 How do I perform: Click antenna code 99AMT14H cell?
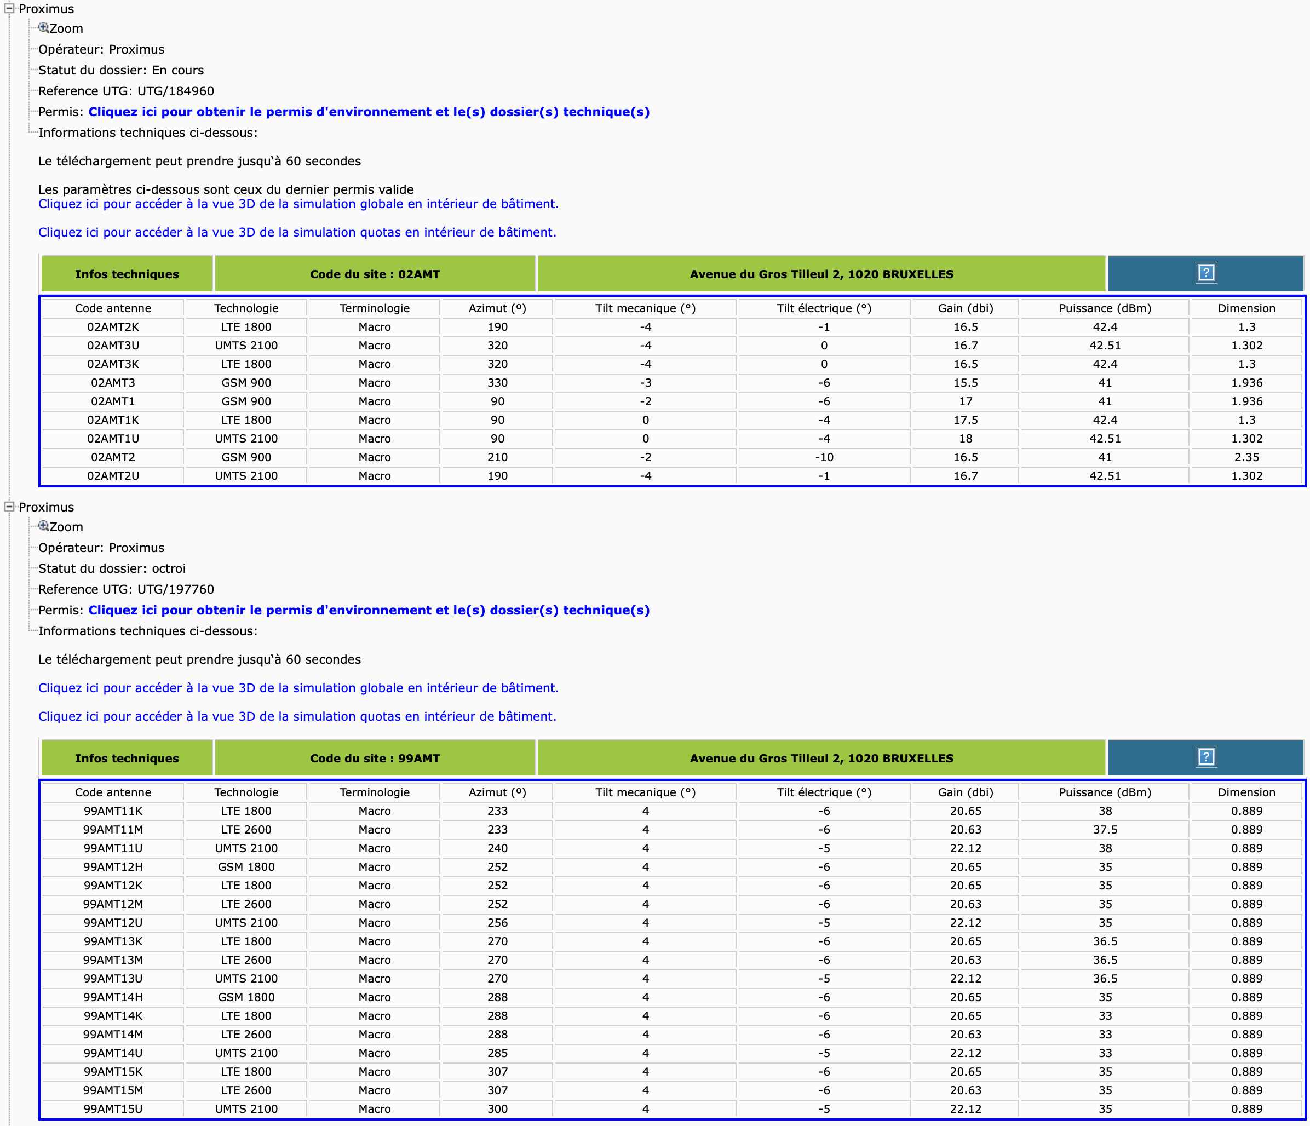(x=113, y=997)
